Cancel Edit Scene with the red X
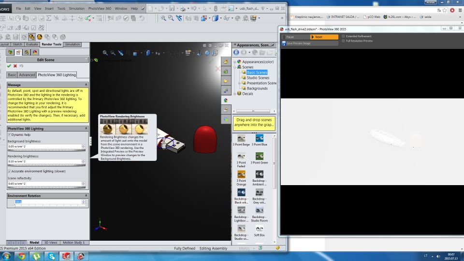464x261 pixels. [15, 66]
